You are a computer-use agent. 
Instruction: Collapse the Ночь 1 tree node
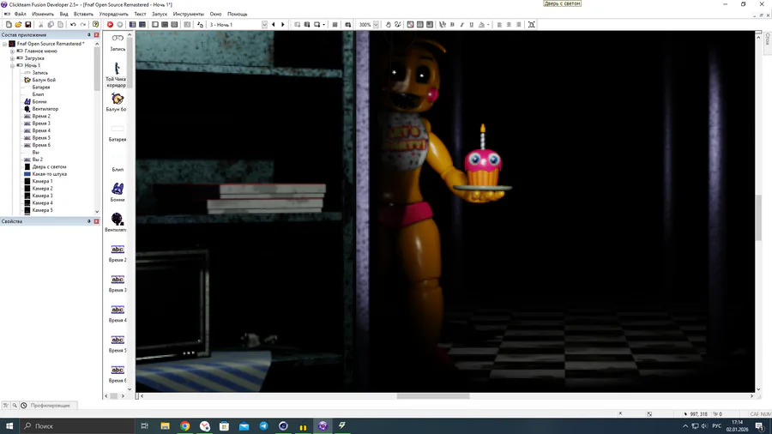point(12,65)
